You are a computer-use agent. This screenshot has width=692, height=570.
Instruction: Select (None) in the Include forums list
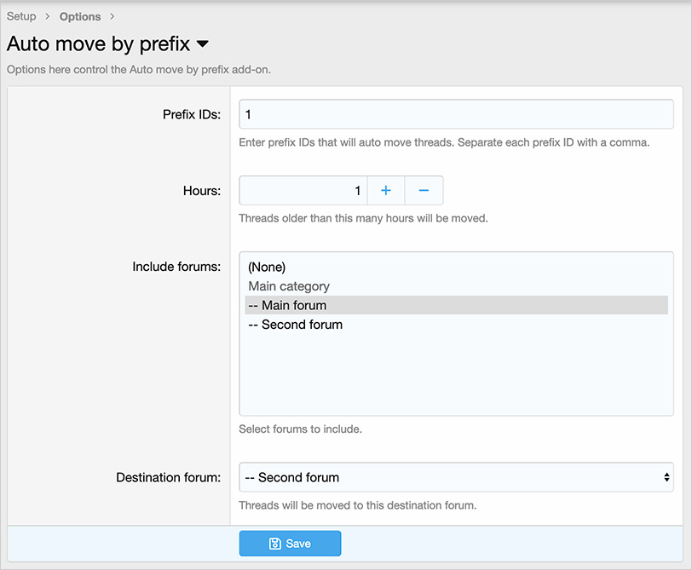267,267
